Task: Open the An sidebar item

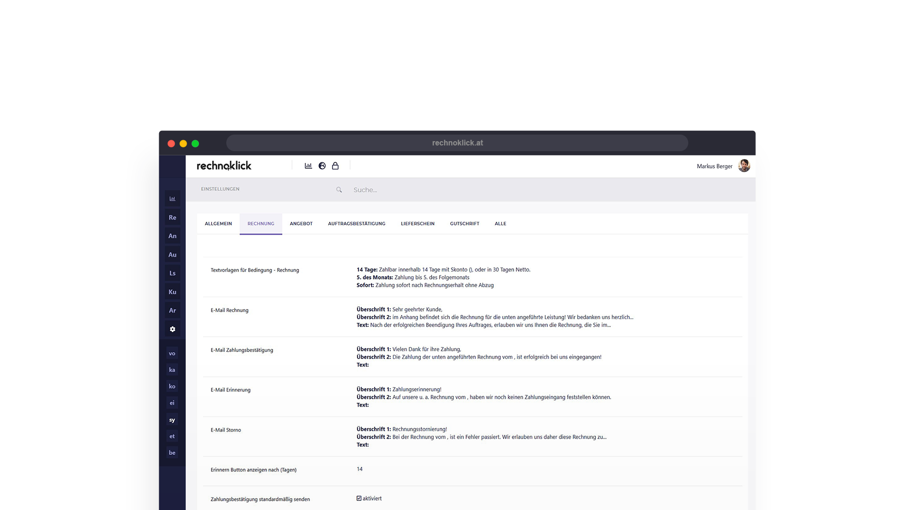Action: (x=172, y=236)
